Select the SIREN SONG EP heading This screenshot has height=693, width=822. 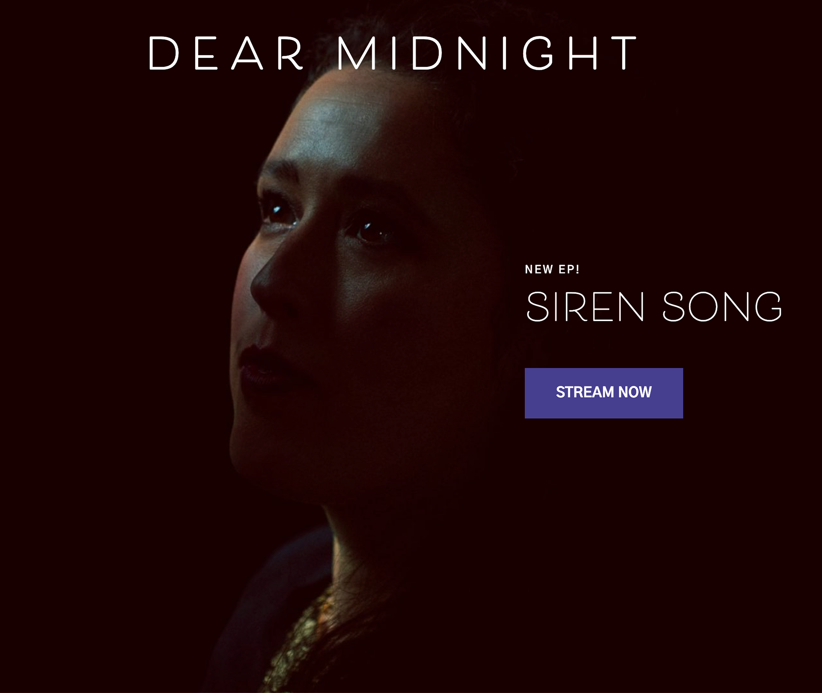click(654, 306)
